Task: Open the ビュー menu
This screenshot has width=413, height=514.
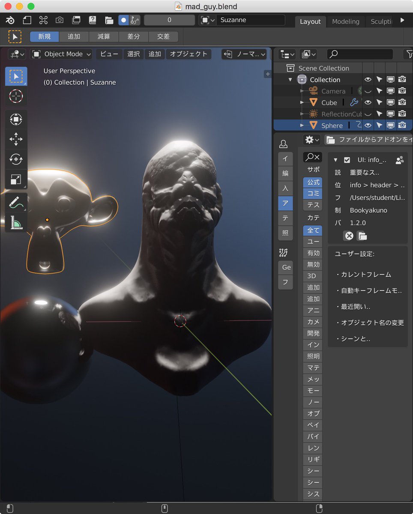Action: pos(109,54)
